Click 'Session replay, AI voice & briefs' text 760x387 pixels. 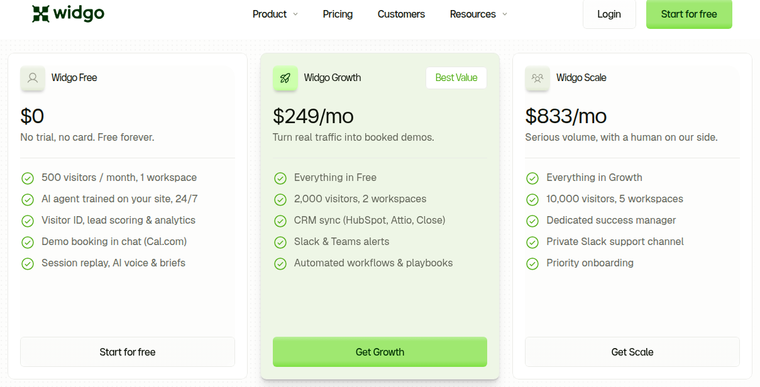[114, 263]
